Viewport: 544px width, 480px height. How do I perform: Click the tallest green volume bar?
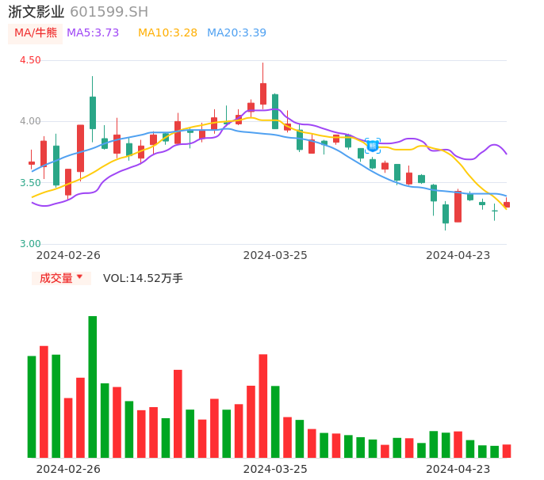[93, 387]
